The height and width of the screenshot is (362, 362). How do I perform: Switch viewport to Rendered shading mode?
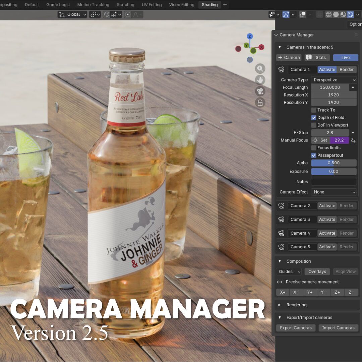point(350,14)
